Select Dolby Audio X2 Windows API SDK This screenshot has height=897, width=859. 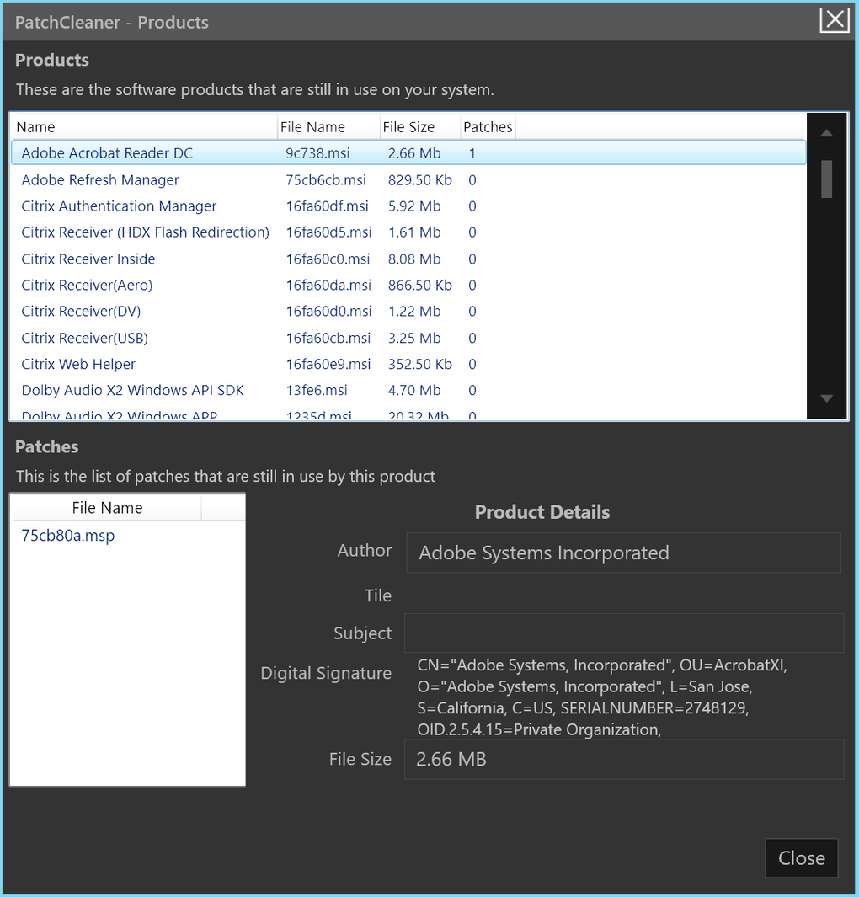point(408,390)
